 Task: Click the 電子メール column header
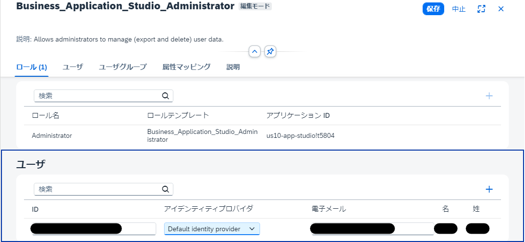click(x=329, y=209)
